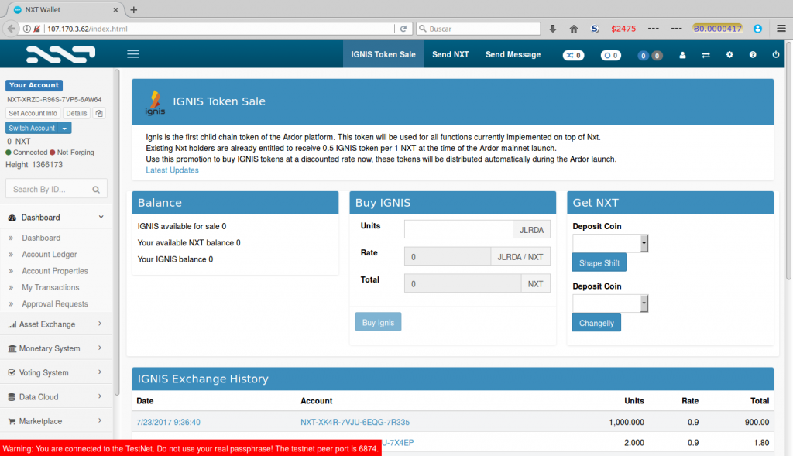This screenshot has width=793, height=456.
Task: Click the gray 0 notification badge
Action: 657,56
